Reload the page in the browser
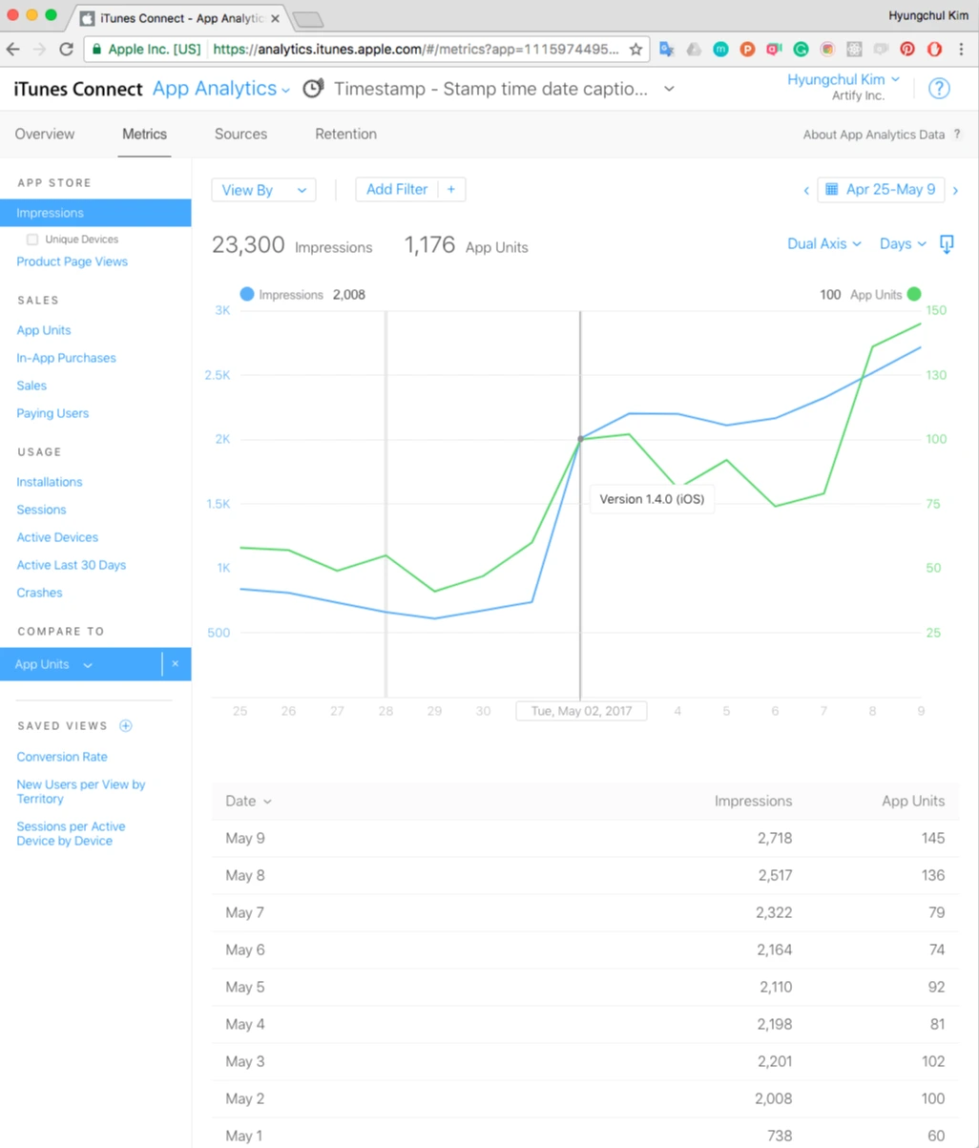Image resolution: width=979 pixels, height=1148 pixels. point(66,50)
